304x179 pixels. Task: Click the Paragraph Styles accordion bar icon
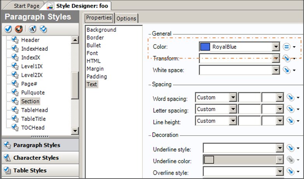pyautogui.click(x=7, y=145)
